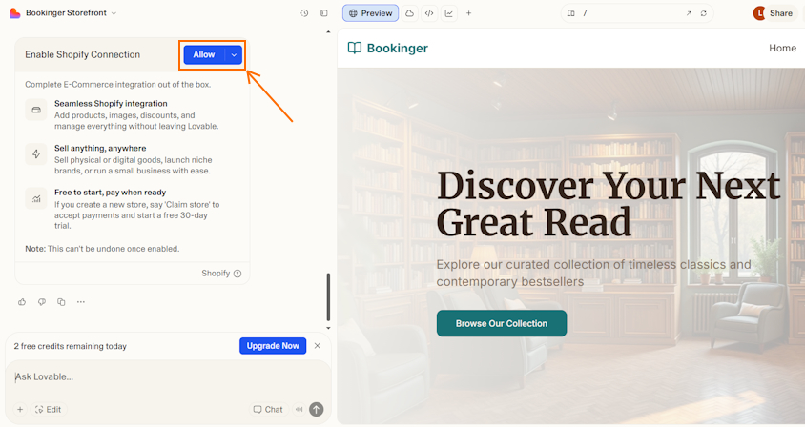
Task: Click the chat panel scrollbar
Action: (328, 296)
